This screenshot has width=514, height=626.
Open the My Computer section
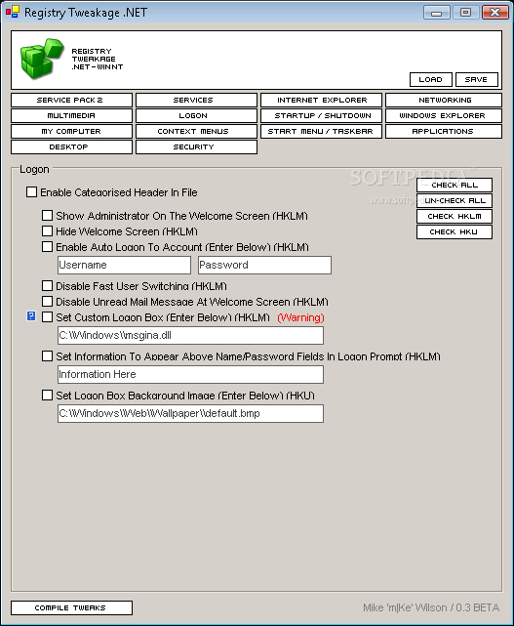coord(71,131)
